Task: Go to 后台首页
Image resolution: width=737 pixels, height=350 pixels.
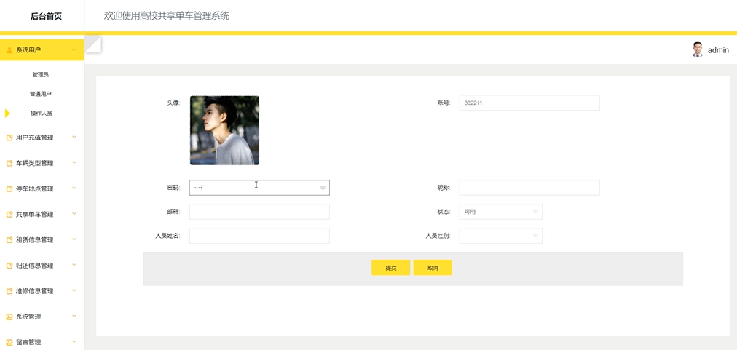Action: pyautogui.click(x=46, y=16)
